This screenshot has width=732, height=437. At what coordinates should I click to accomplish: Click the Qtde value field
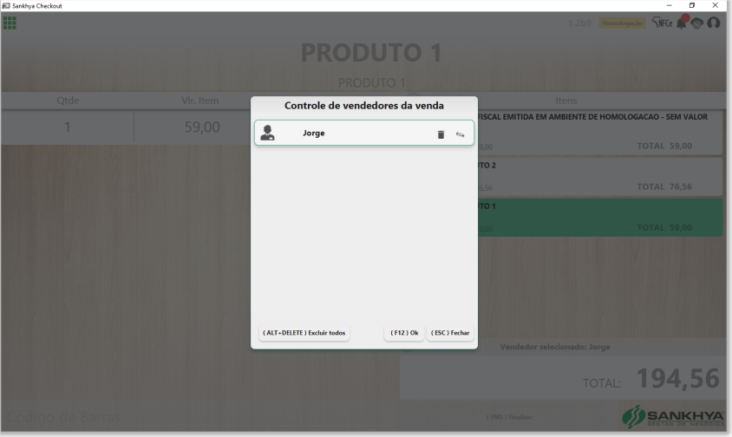[x=68, y=127]
